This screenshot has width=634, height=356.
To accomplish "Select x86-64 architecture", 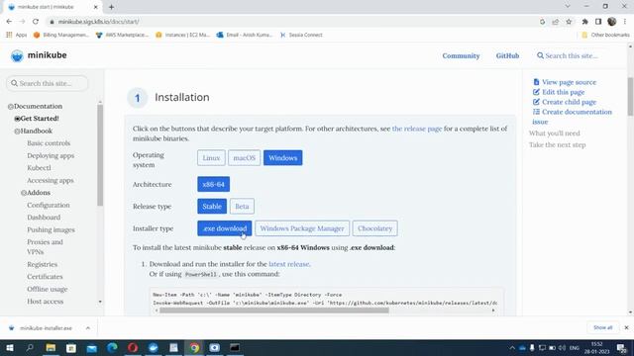I will pyautogui.click(x=214, y=184).
